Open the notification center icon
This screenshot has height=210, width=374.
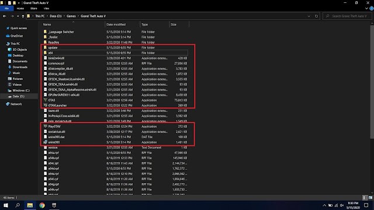click(366, 205)
